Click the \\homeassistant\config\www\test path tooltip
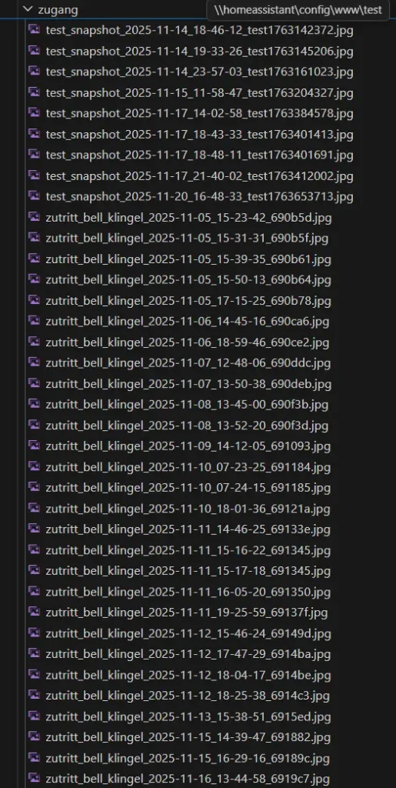The width and height of the screenshot is (396, 788). click(298, 10)
